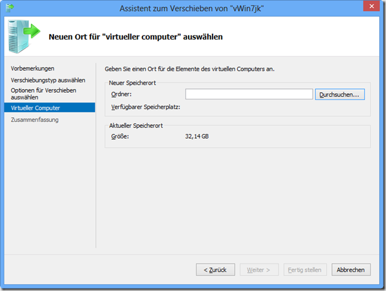The height and width of the screenshot is (291, 386).
Task: Open the Zusammenfassung step
Action: pyautogui.click(x=34, y=120)
